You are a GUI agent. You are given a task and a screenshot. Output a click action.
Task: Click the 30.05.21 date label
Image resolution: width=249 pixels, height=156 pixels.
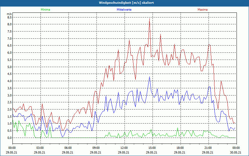pyautogui.click(x=235, y=152)
